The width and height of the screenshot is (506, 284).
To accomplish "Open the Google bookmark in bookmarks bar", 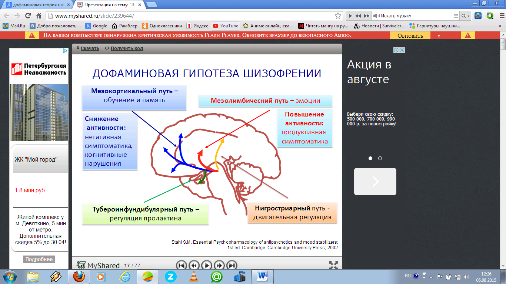I will [96, 26].
